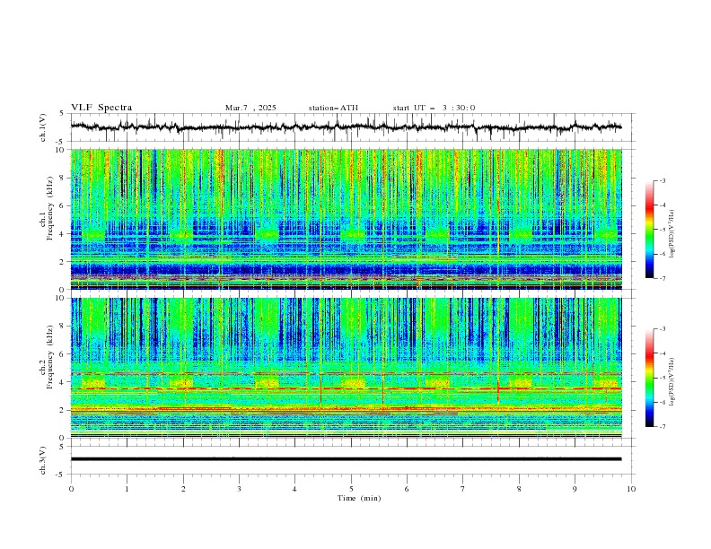711x549 pixels.
Task: Select the "Time (min)" axis label
Action: point(359,498)
